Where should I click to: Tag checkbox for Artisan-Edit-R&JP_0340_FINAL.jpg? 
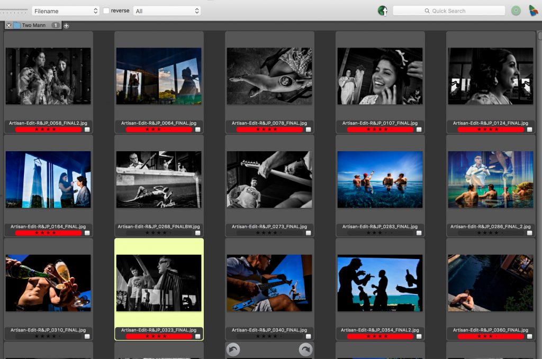[x=309, y=336]
